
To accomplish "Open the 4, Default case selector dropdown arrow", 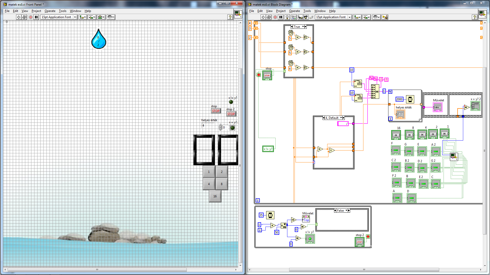I will click(341, 118).
